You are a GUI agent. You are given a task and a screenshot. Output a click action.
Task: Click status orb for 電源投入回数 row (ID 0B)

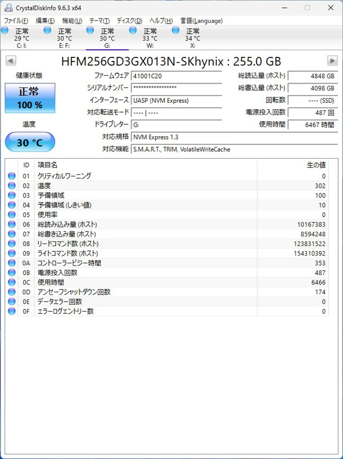point(12,273)
